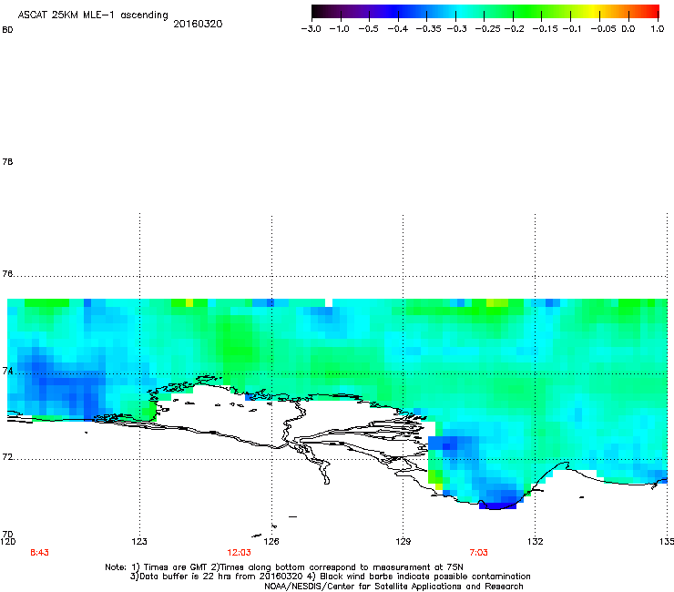Image resolution: width=674 pixels, height=592 pixels.
Task: Click the -3.0 colorbar label
Action: 311,29
